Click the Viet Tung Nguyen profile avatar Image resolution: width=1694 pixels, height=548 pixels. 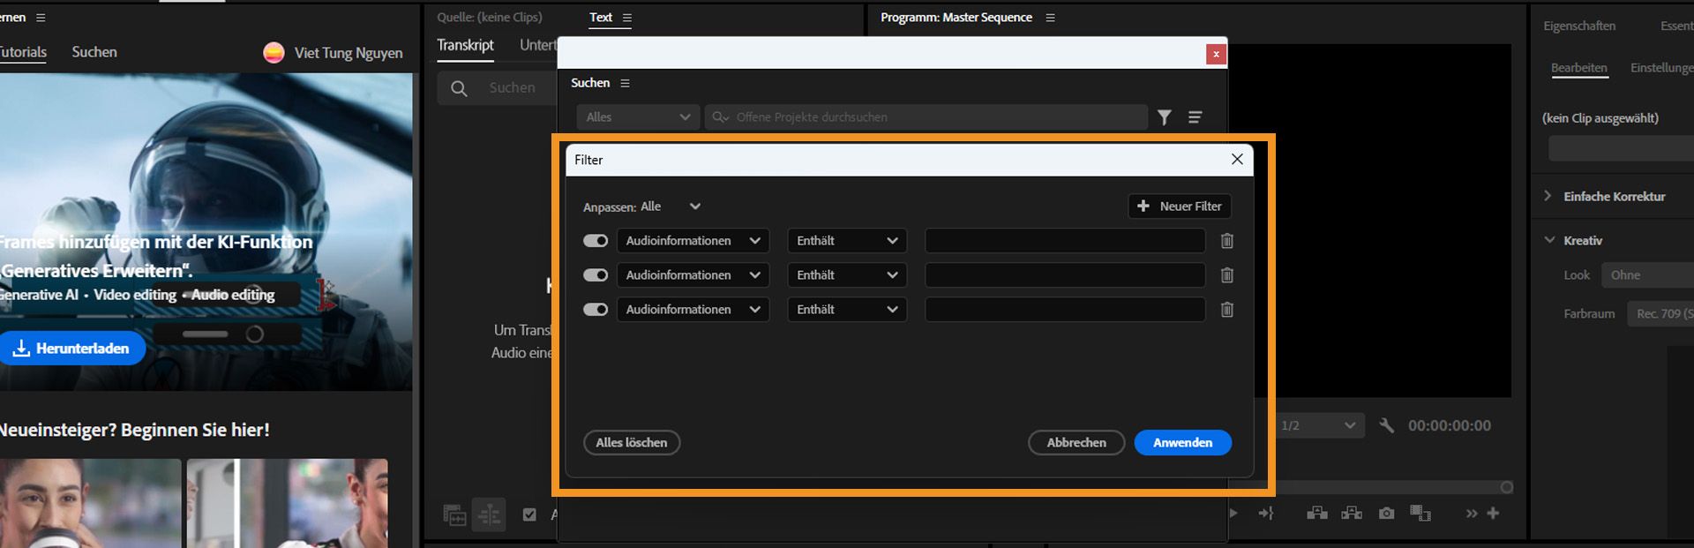point(274,53)
